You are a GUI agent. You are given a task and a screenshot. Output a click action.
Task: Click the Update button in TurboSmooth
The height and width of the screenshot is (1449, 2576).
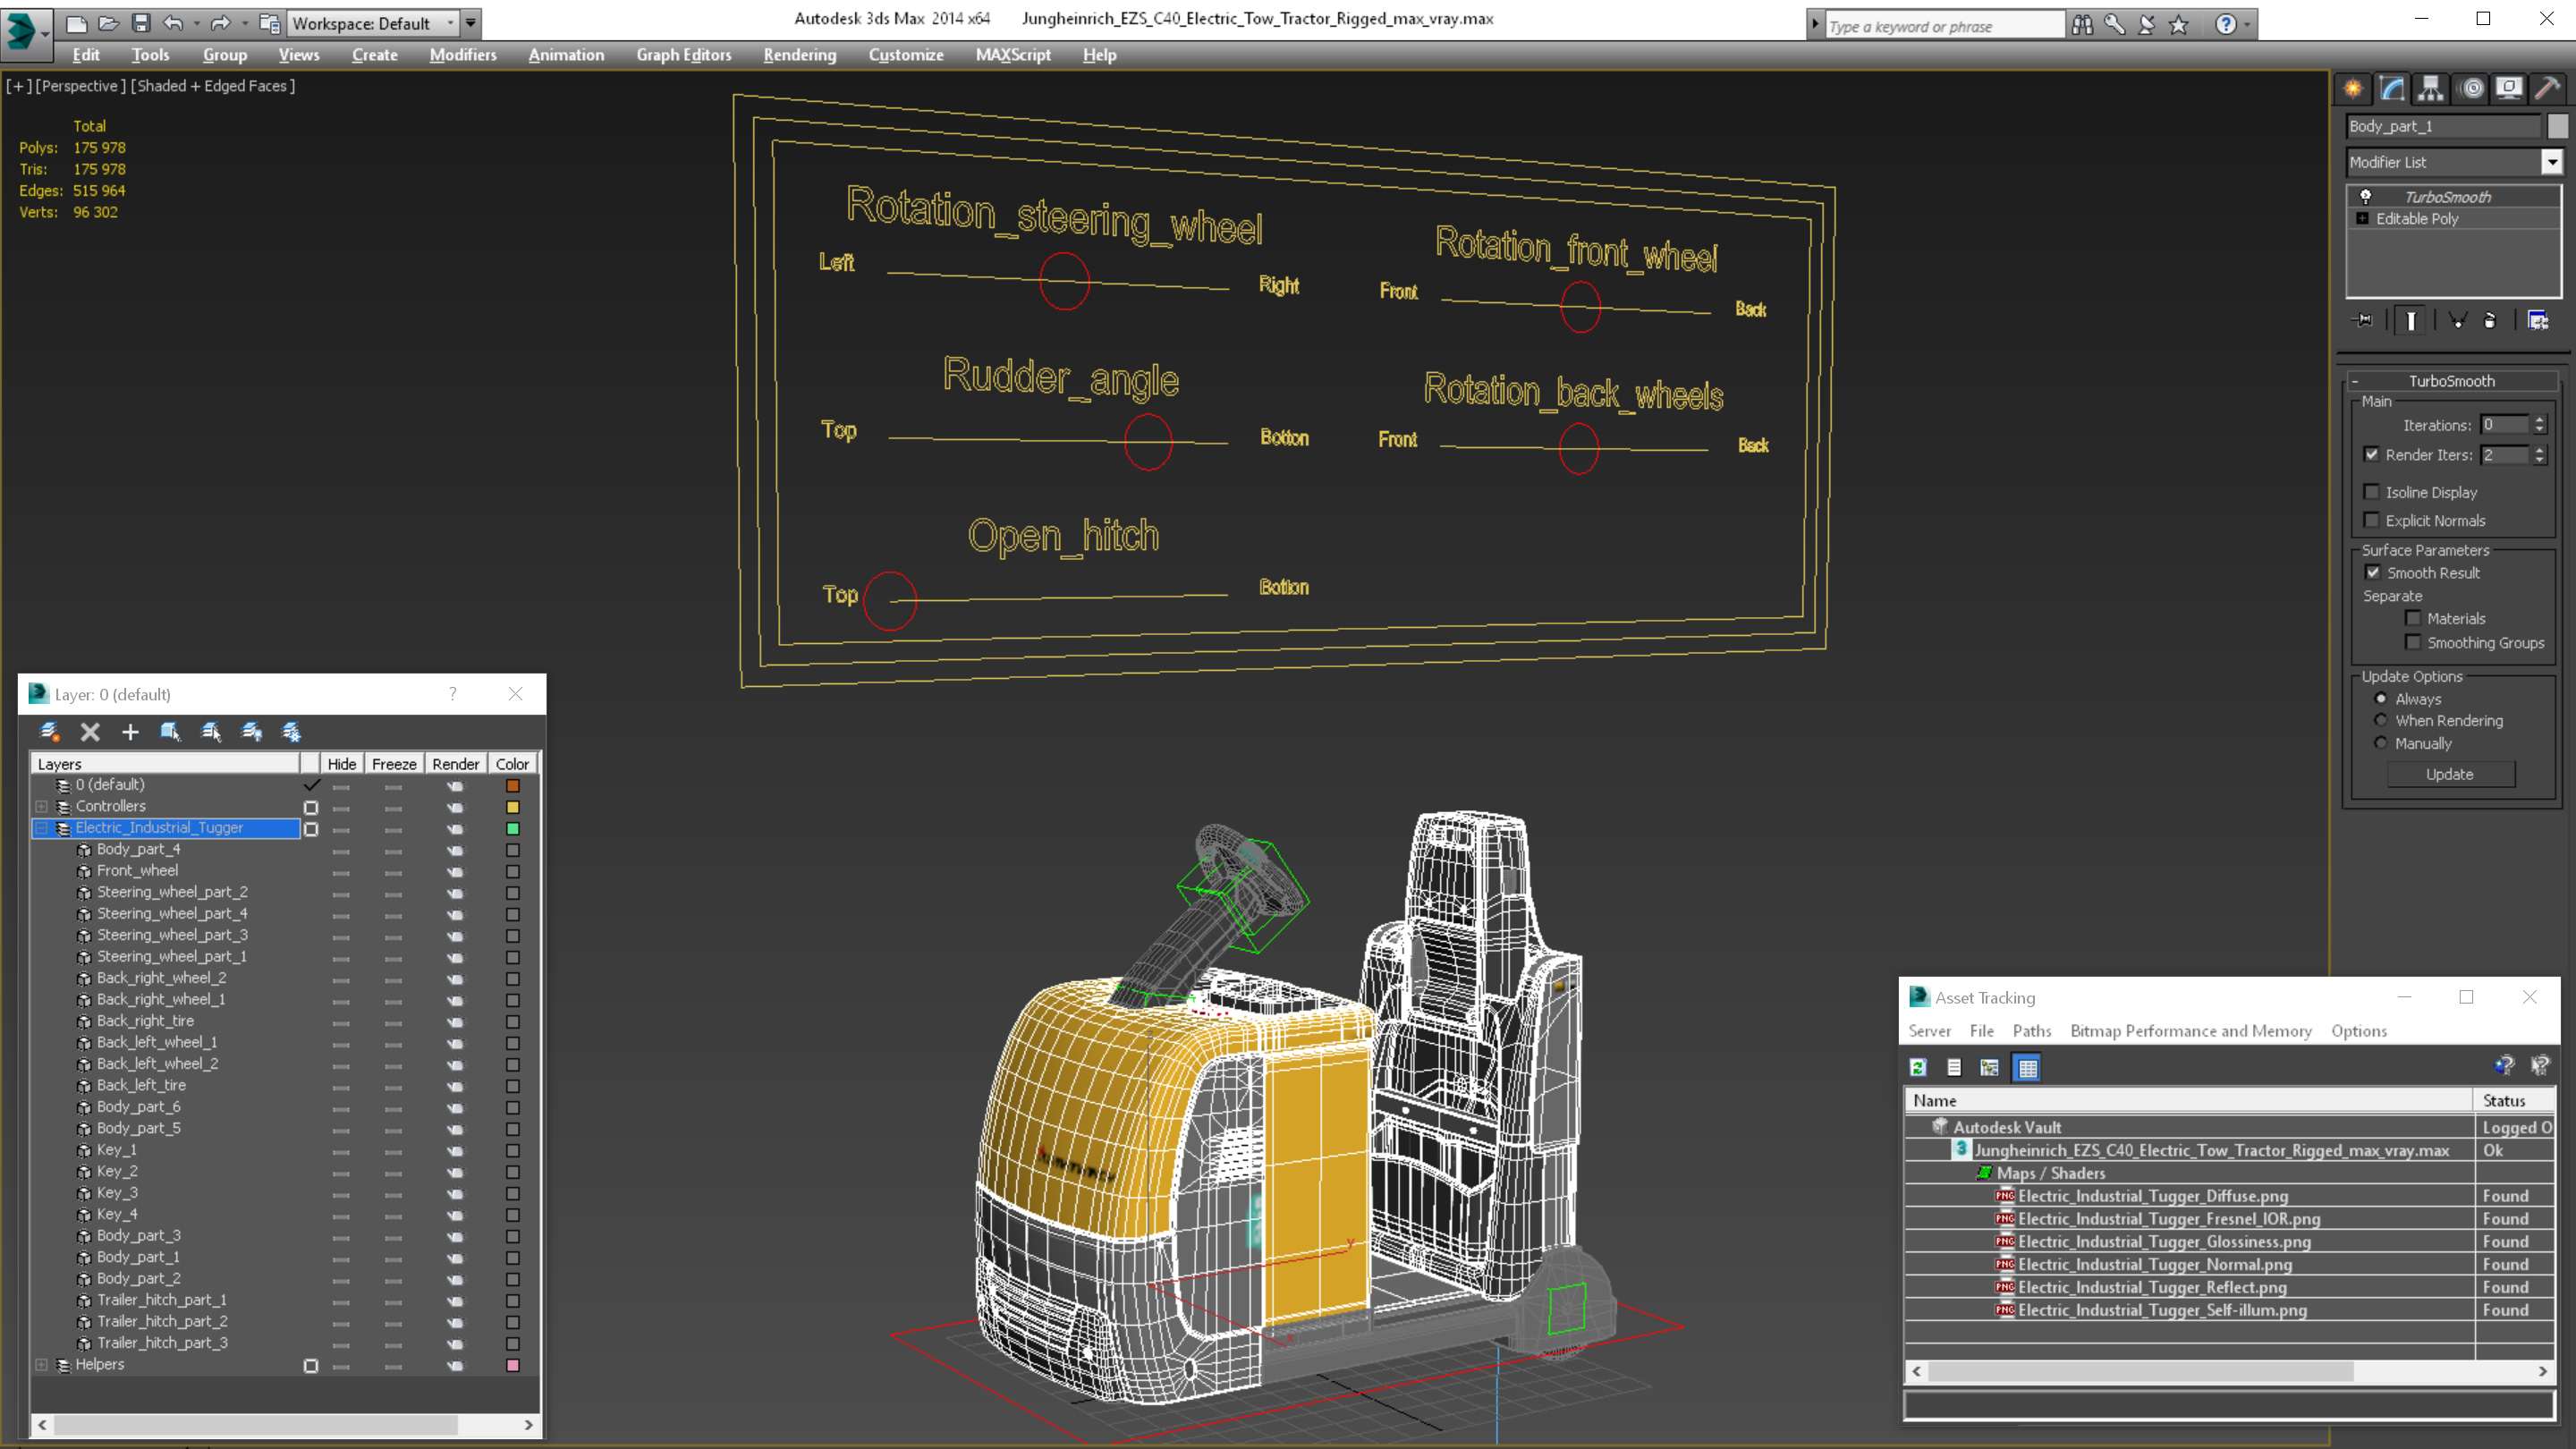click(2451, 773)
